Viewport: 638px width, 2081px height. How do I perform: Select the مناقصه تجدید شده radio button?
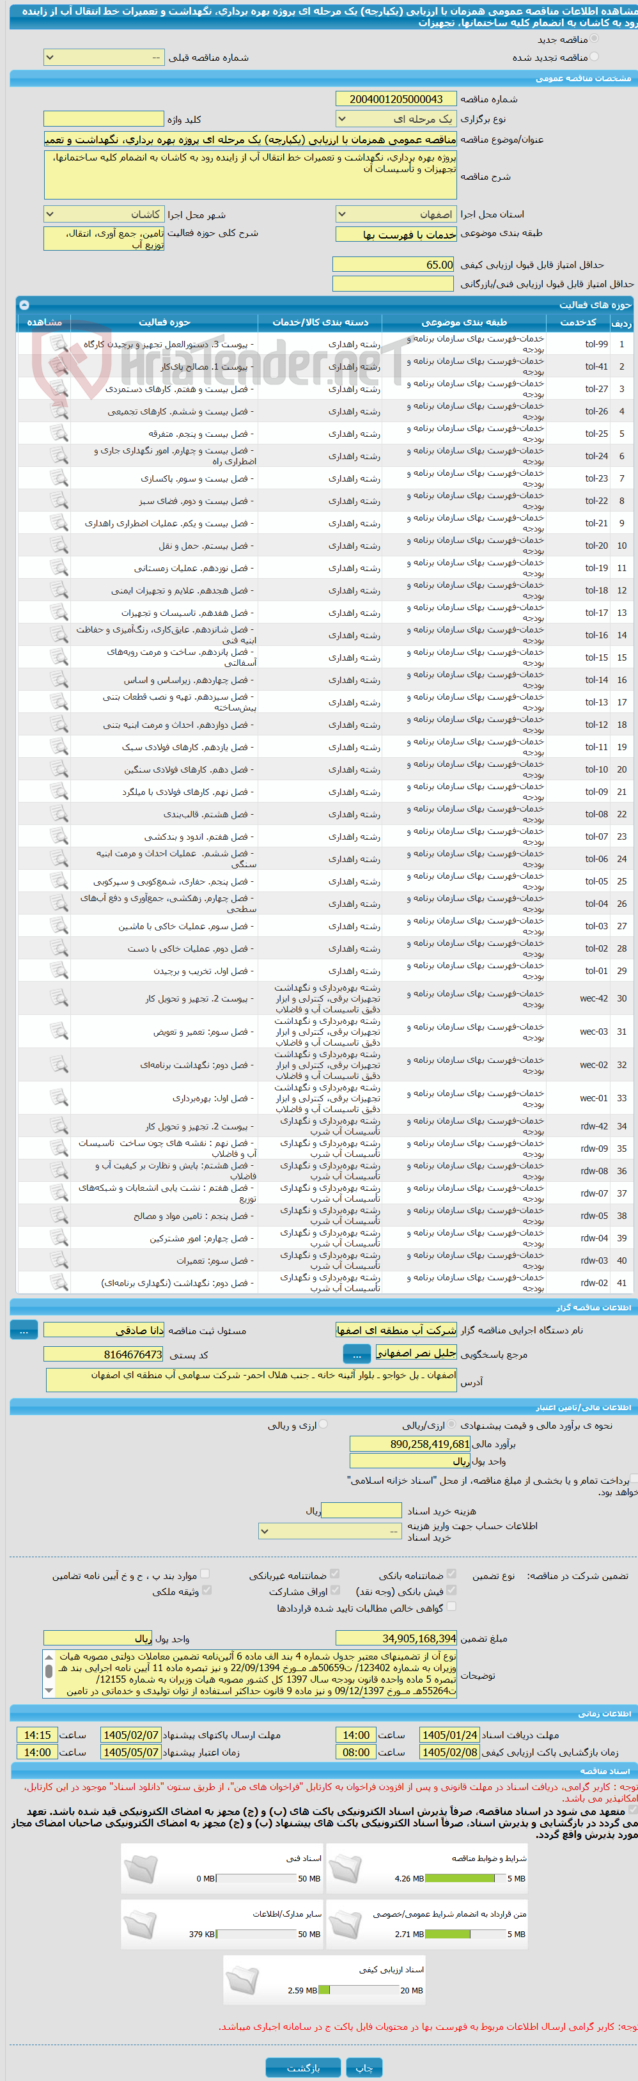[x=595, y=56]
